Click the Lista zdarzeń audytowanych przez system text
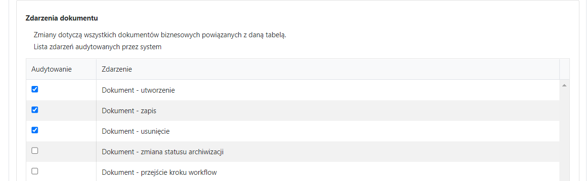The image size is (588, 181). 97,47
